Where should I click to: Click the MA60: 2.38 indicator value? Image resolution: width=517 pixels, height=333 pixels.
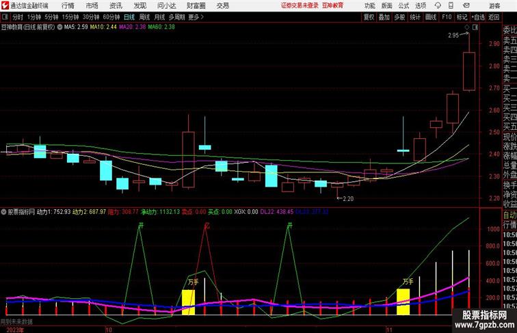pos(161,27)
